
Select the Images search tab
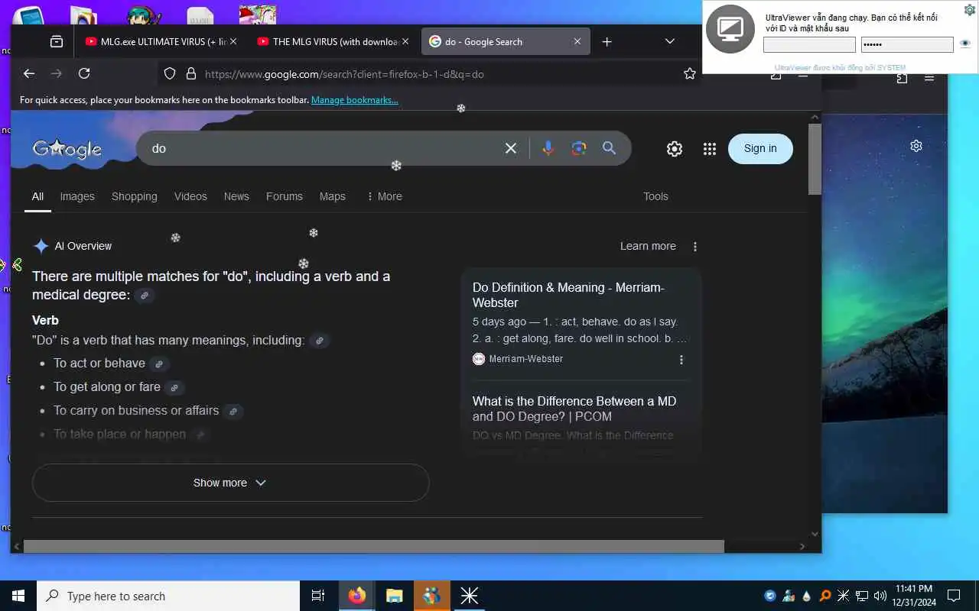77,196
